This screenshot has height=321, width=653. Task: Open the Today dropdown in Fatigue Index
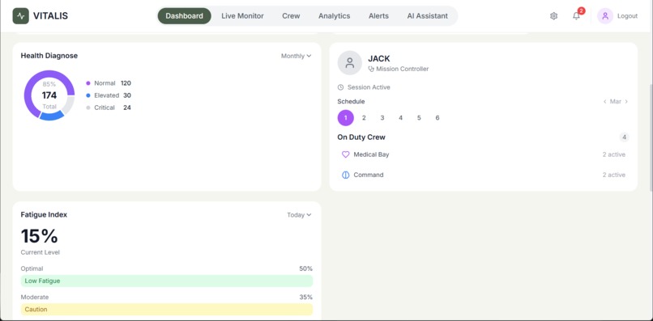(x=299, y=215)
